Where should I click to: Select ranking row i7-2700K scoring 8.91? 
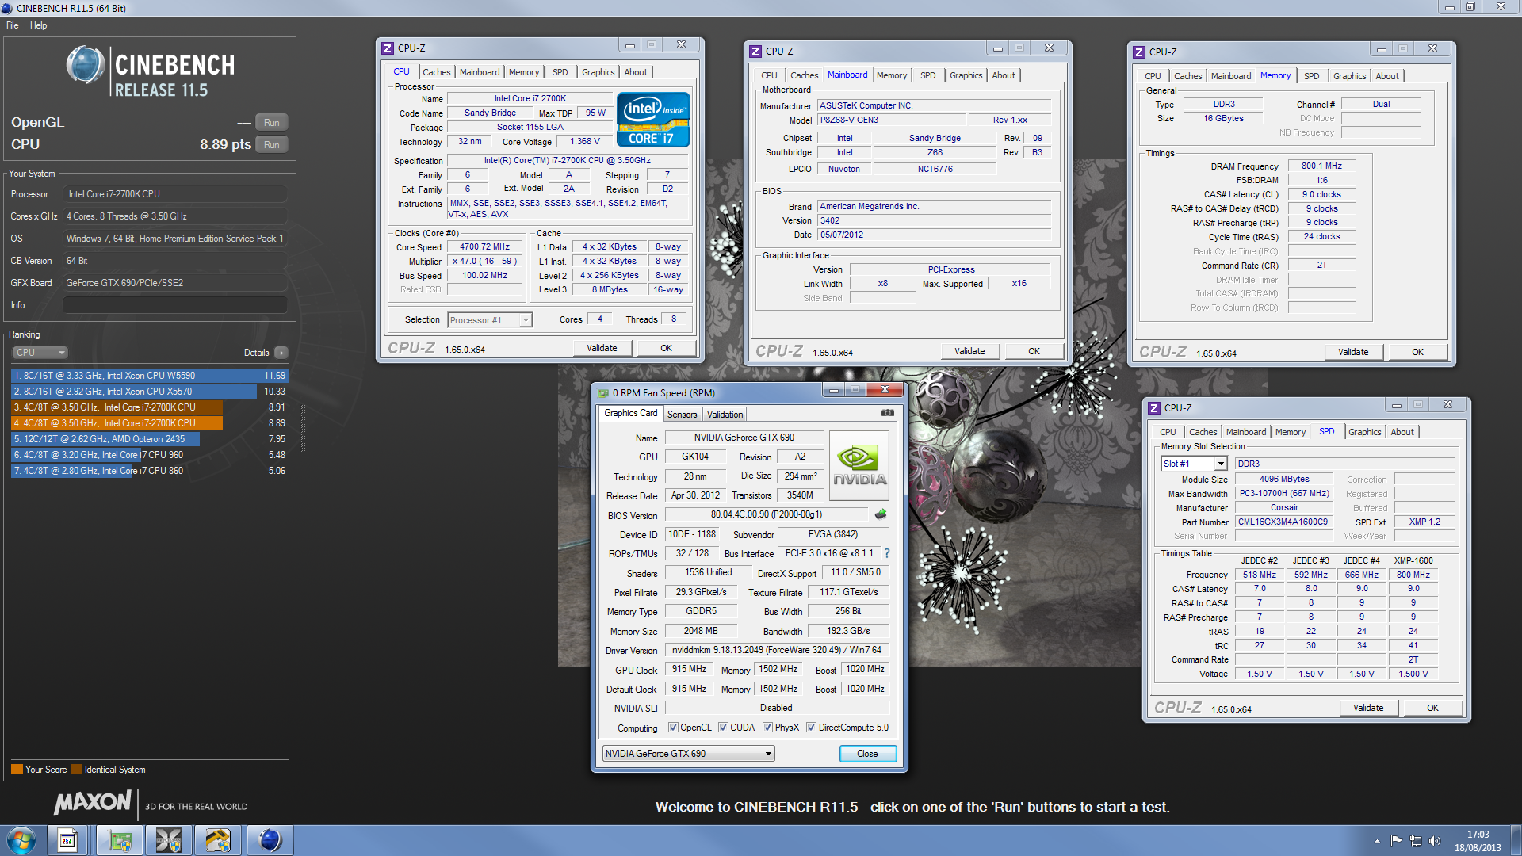click(150, 407)
